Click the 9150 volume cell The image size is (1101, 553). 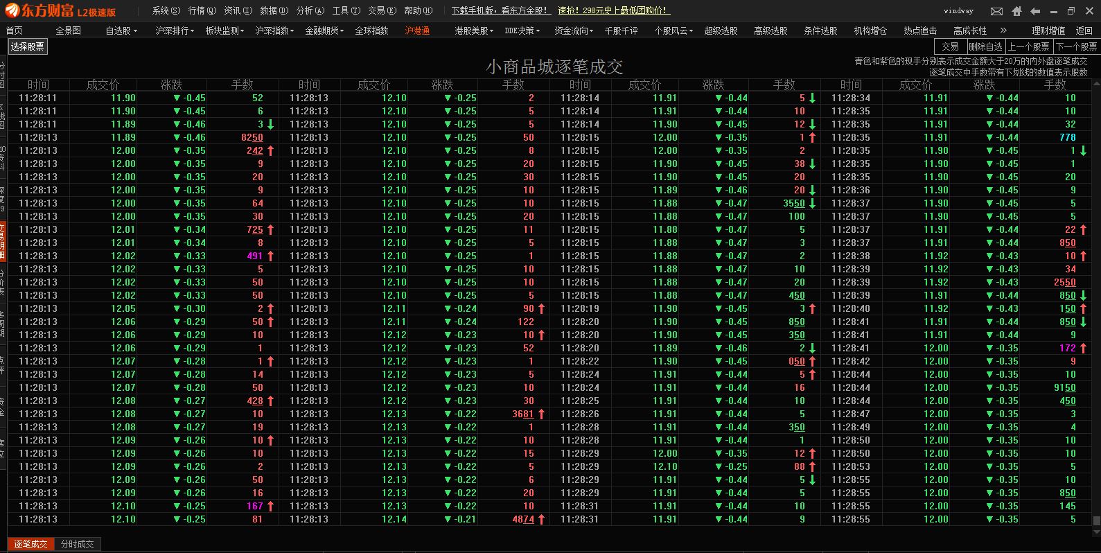click(1065, 387)
